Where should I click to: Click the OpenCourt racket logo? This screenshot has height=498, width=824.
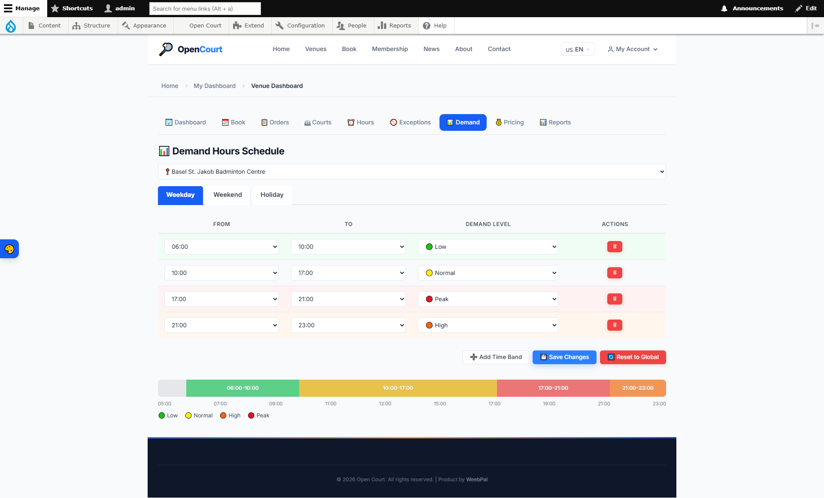[166, 49]
